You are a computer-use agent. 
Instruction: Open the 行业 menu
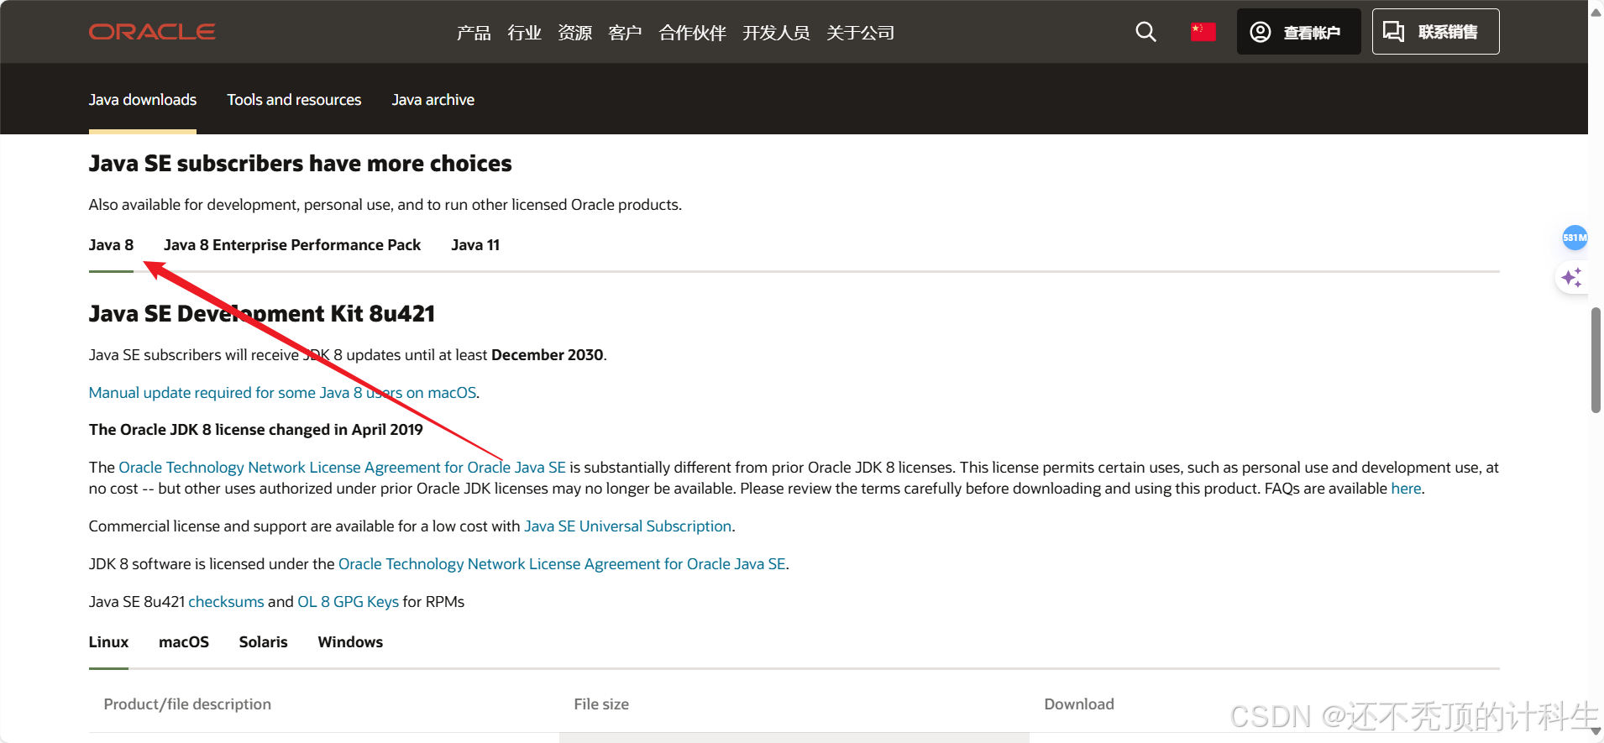tap(524, 33)
